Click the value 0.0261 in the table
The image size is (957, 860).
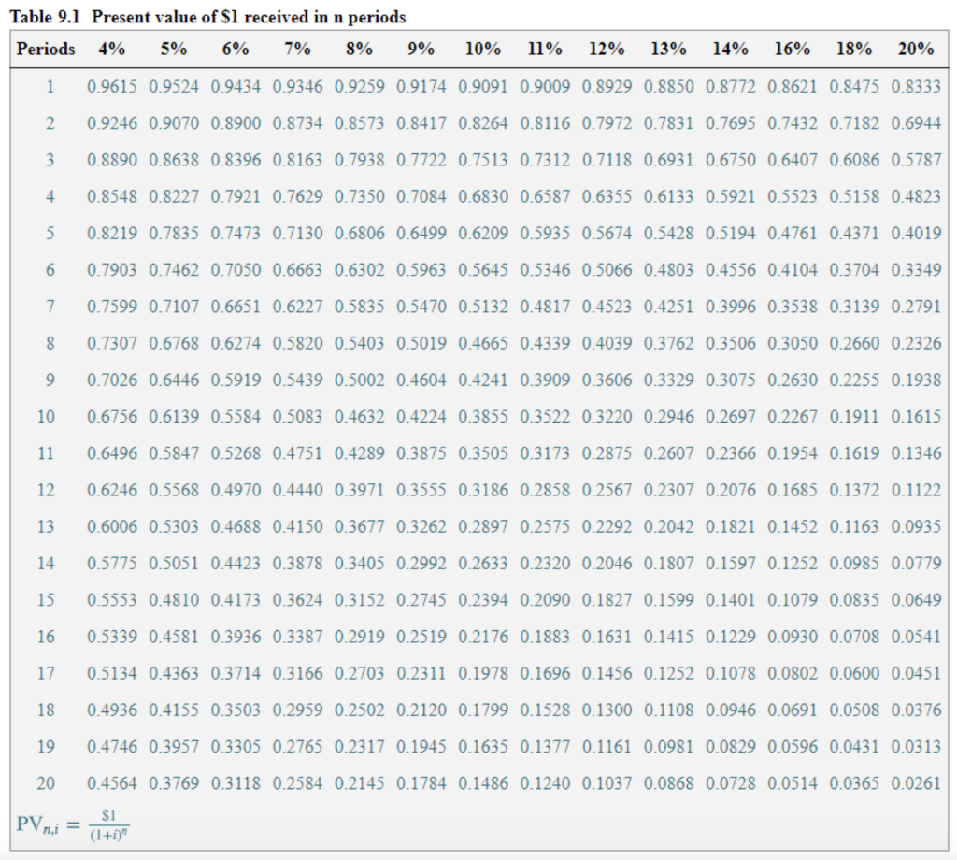point(918,784)
